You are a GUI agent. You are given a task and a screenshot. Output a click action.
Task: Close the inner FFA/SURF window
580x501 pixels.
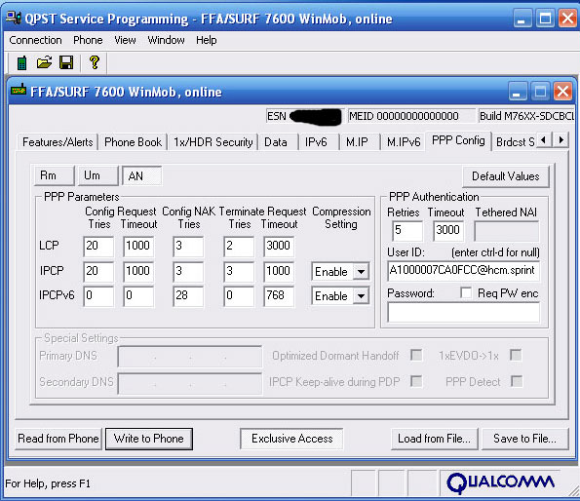click(x=562, y=91)
